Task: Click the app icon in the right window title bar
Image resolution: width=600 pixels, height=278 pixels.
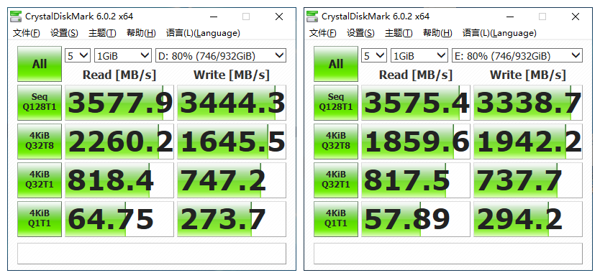Action: tap(312, 16)
